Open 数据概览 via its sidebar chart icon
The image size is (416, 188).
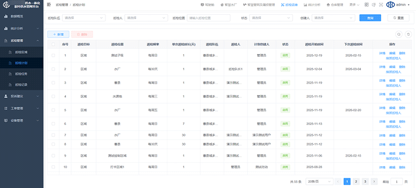click(x=6, y=16)
